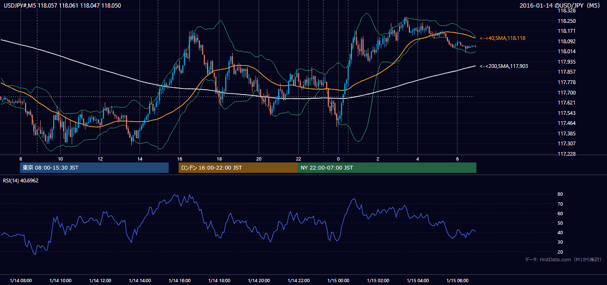This screenshot has height=285, width=607.
Task: Click RSI scale value 70
Action: pyautogui.click(x=560, y=204)
